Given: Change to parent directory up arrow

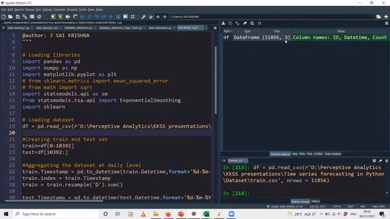Looking at the screenshot, I should click(x=386, y=16).
